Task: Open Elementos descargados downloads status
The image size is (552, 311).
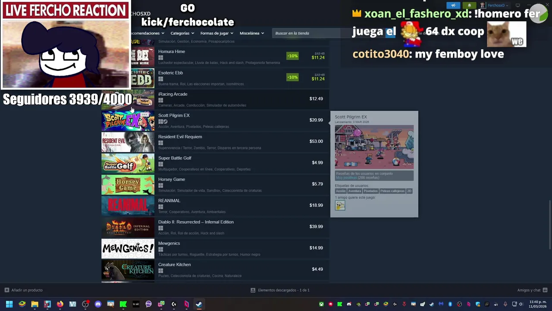Action: [x=280, y=290]
